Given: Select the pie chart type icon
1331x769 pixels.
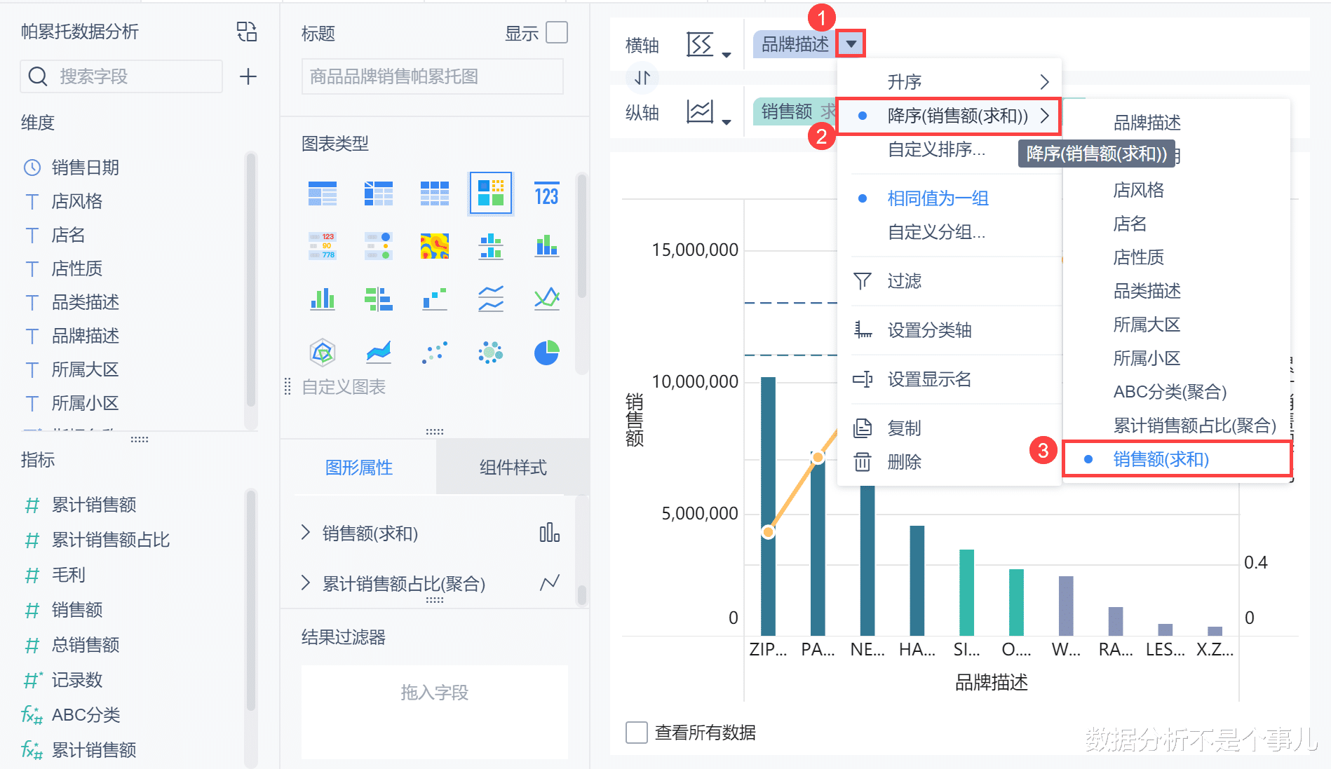Looking at the screenshot, I should tap(546, 353).
